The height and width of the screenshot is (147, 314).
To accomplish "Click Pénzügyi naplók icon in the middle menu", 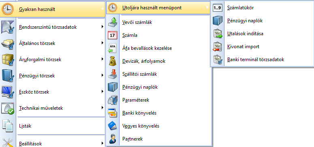I will [x=113, y=87].
